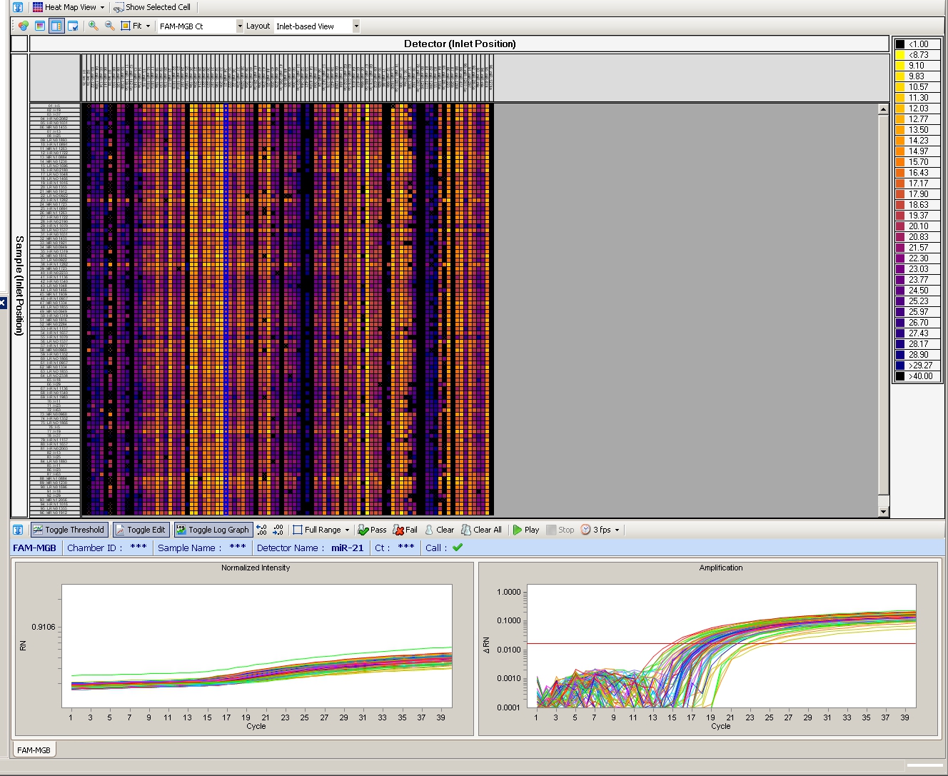The height and width of the screenshot is (776, 948).
Task: Click the 9.10 yellow legend swatch
Action: pos(900,66)
